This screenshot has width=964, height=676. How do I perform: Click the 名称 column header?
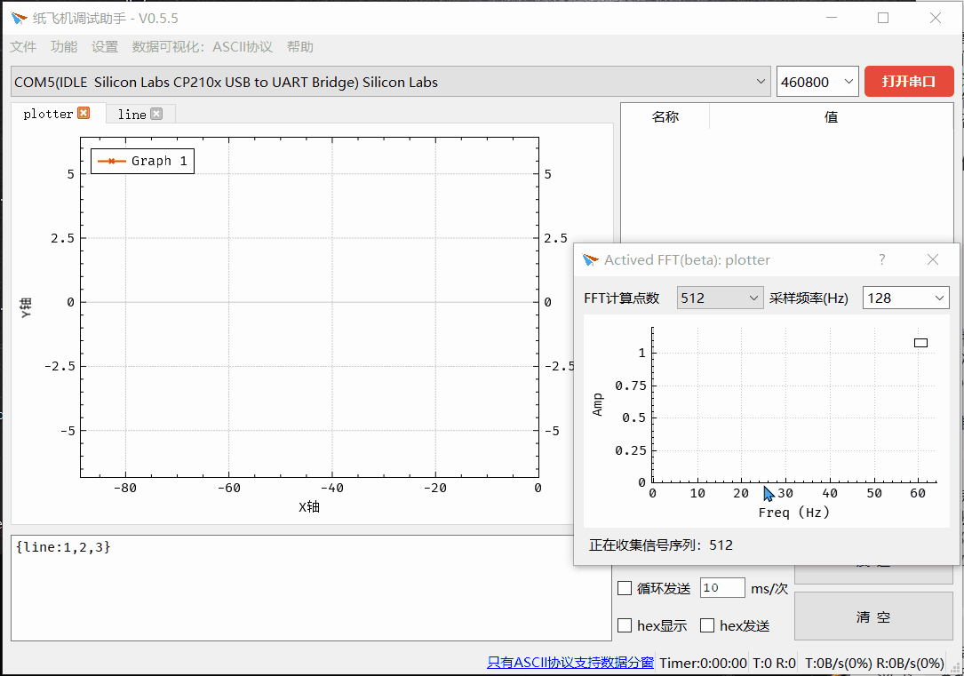(665, 116)
